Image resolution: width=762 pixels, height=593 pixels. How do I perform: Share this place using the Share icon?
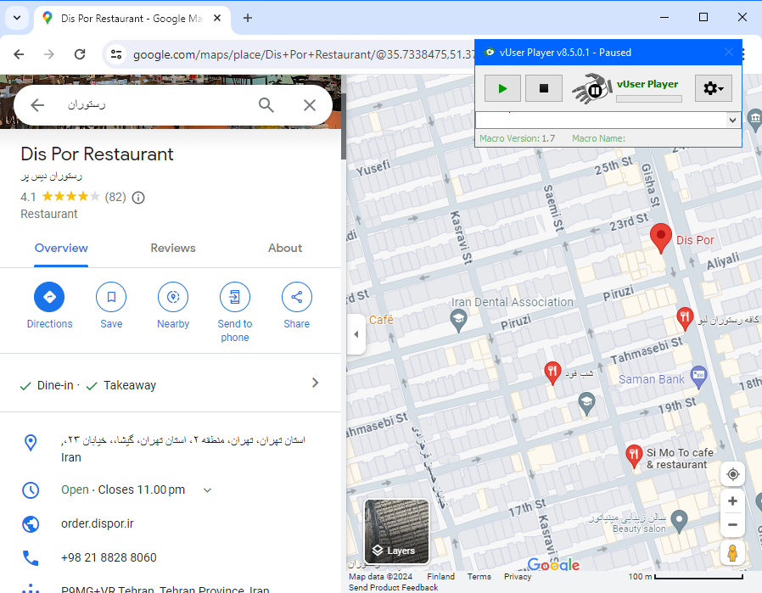[296, 297]
